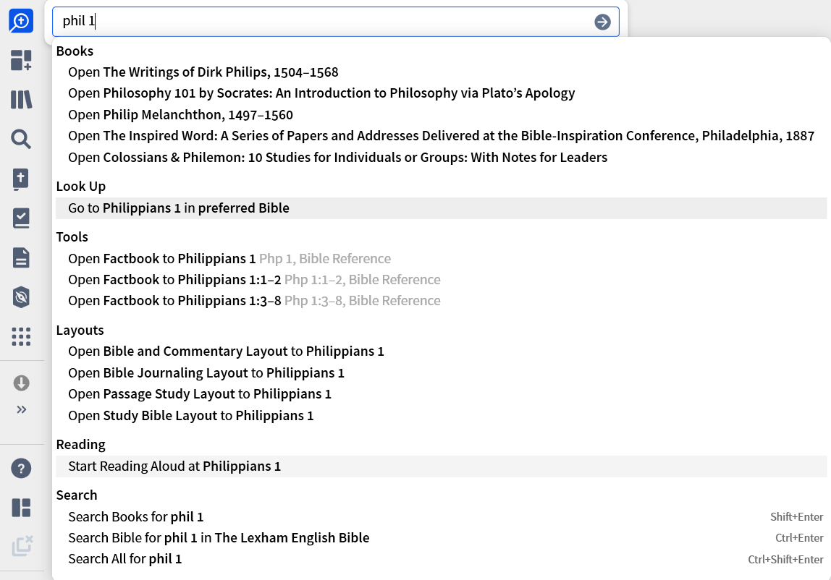Click the close all panels icon
The width and height of the screenshot is (831, 580).
click(22, 545)
